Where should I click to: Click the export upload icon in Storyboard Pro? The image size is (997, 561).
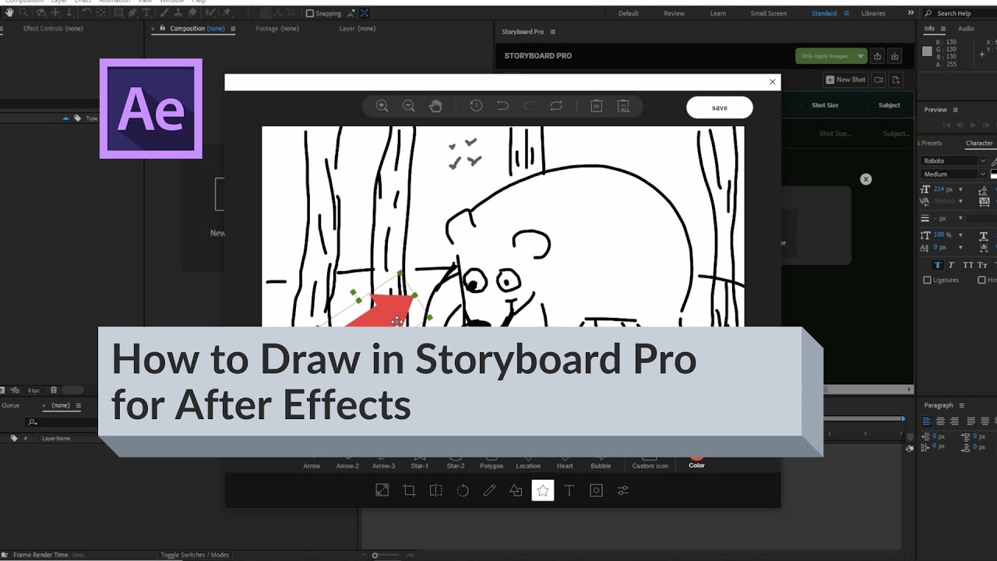pyautogui.click(x=878, y=56)
